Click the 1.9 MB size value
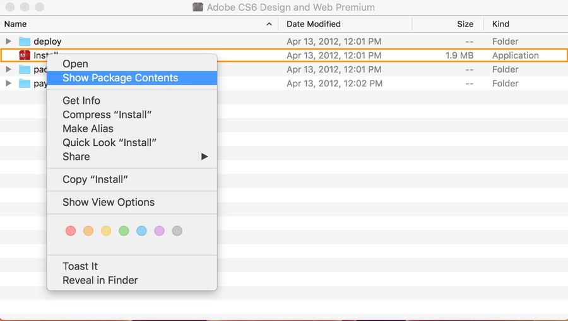Image resolution: width=568 pixels, height=321 pixels. tap(459, 55)
